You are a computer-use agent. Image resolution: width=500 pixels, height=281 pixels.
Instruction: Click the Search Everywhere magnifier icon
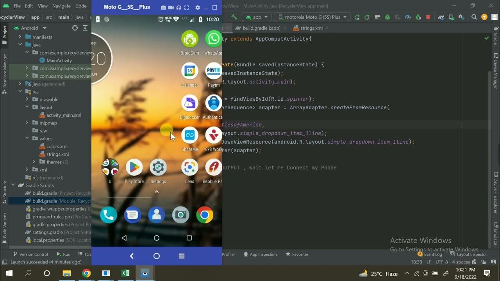click(474, 17)
